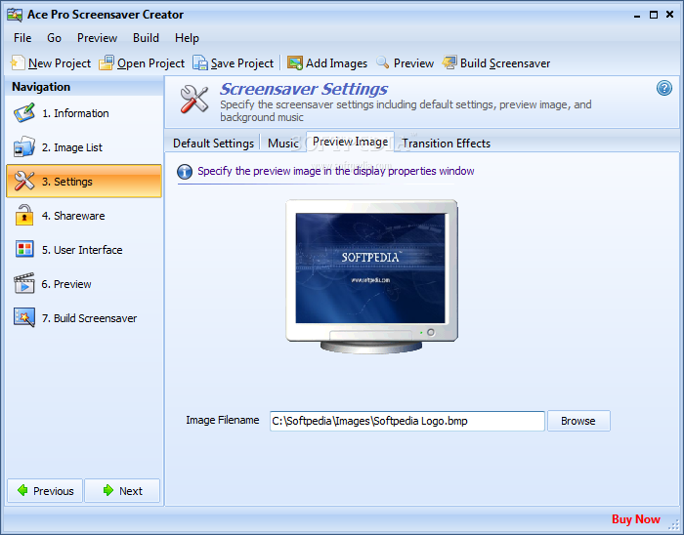Click the Navigation panel header

coord(84,87)
